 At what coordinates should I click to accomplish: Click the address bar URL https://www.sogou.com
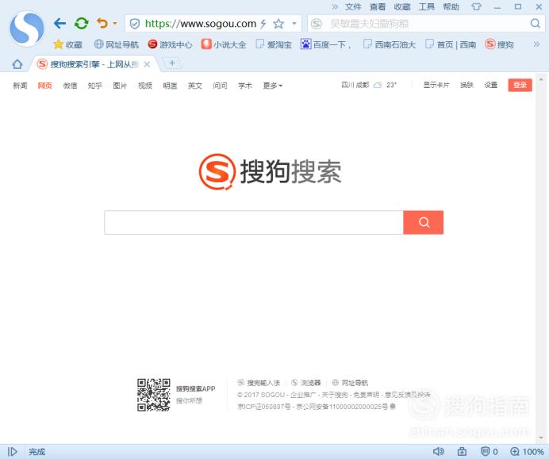click(x=201, y=24)
